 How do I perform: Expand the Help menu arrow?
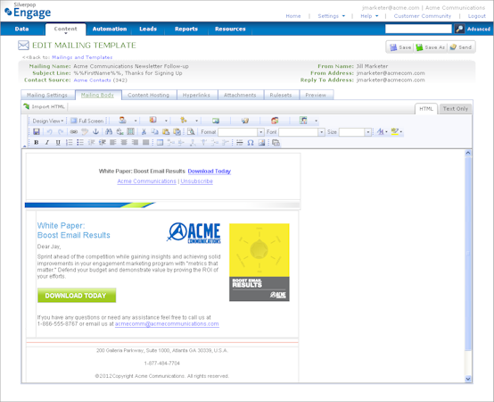click(377, 16)
